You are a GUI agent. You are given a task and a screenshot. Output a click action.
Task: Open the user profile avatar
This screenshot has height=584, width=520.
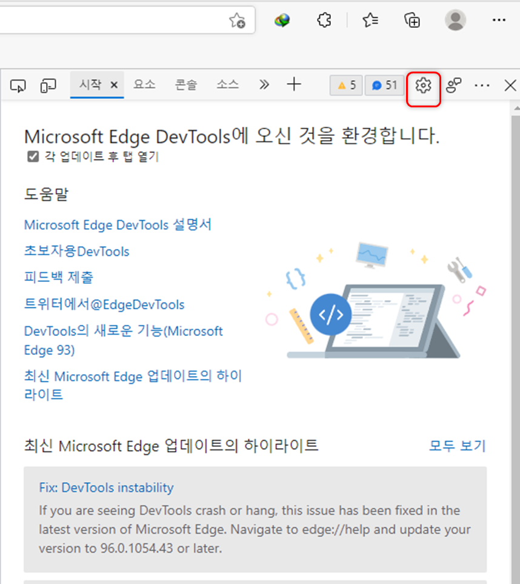pos(456,20)
